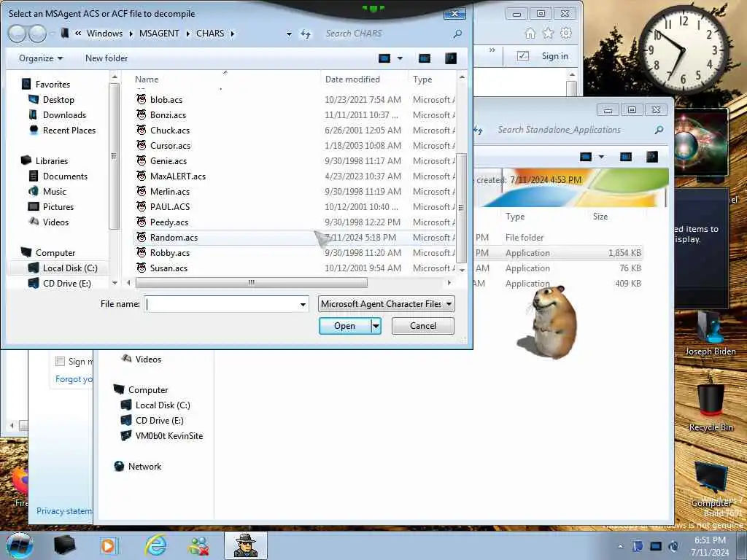Open the Open button's split arrow
Viewport: 747px width, 560px height.
pyautogui.click(x=376, y=326)
